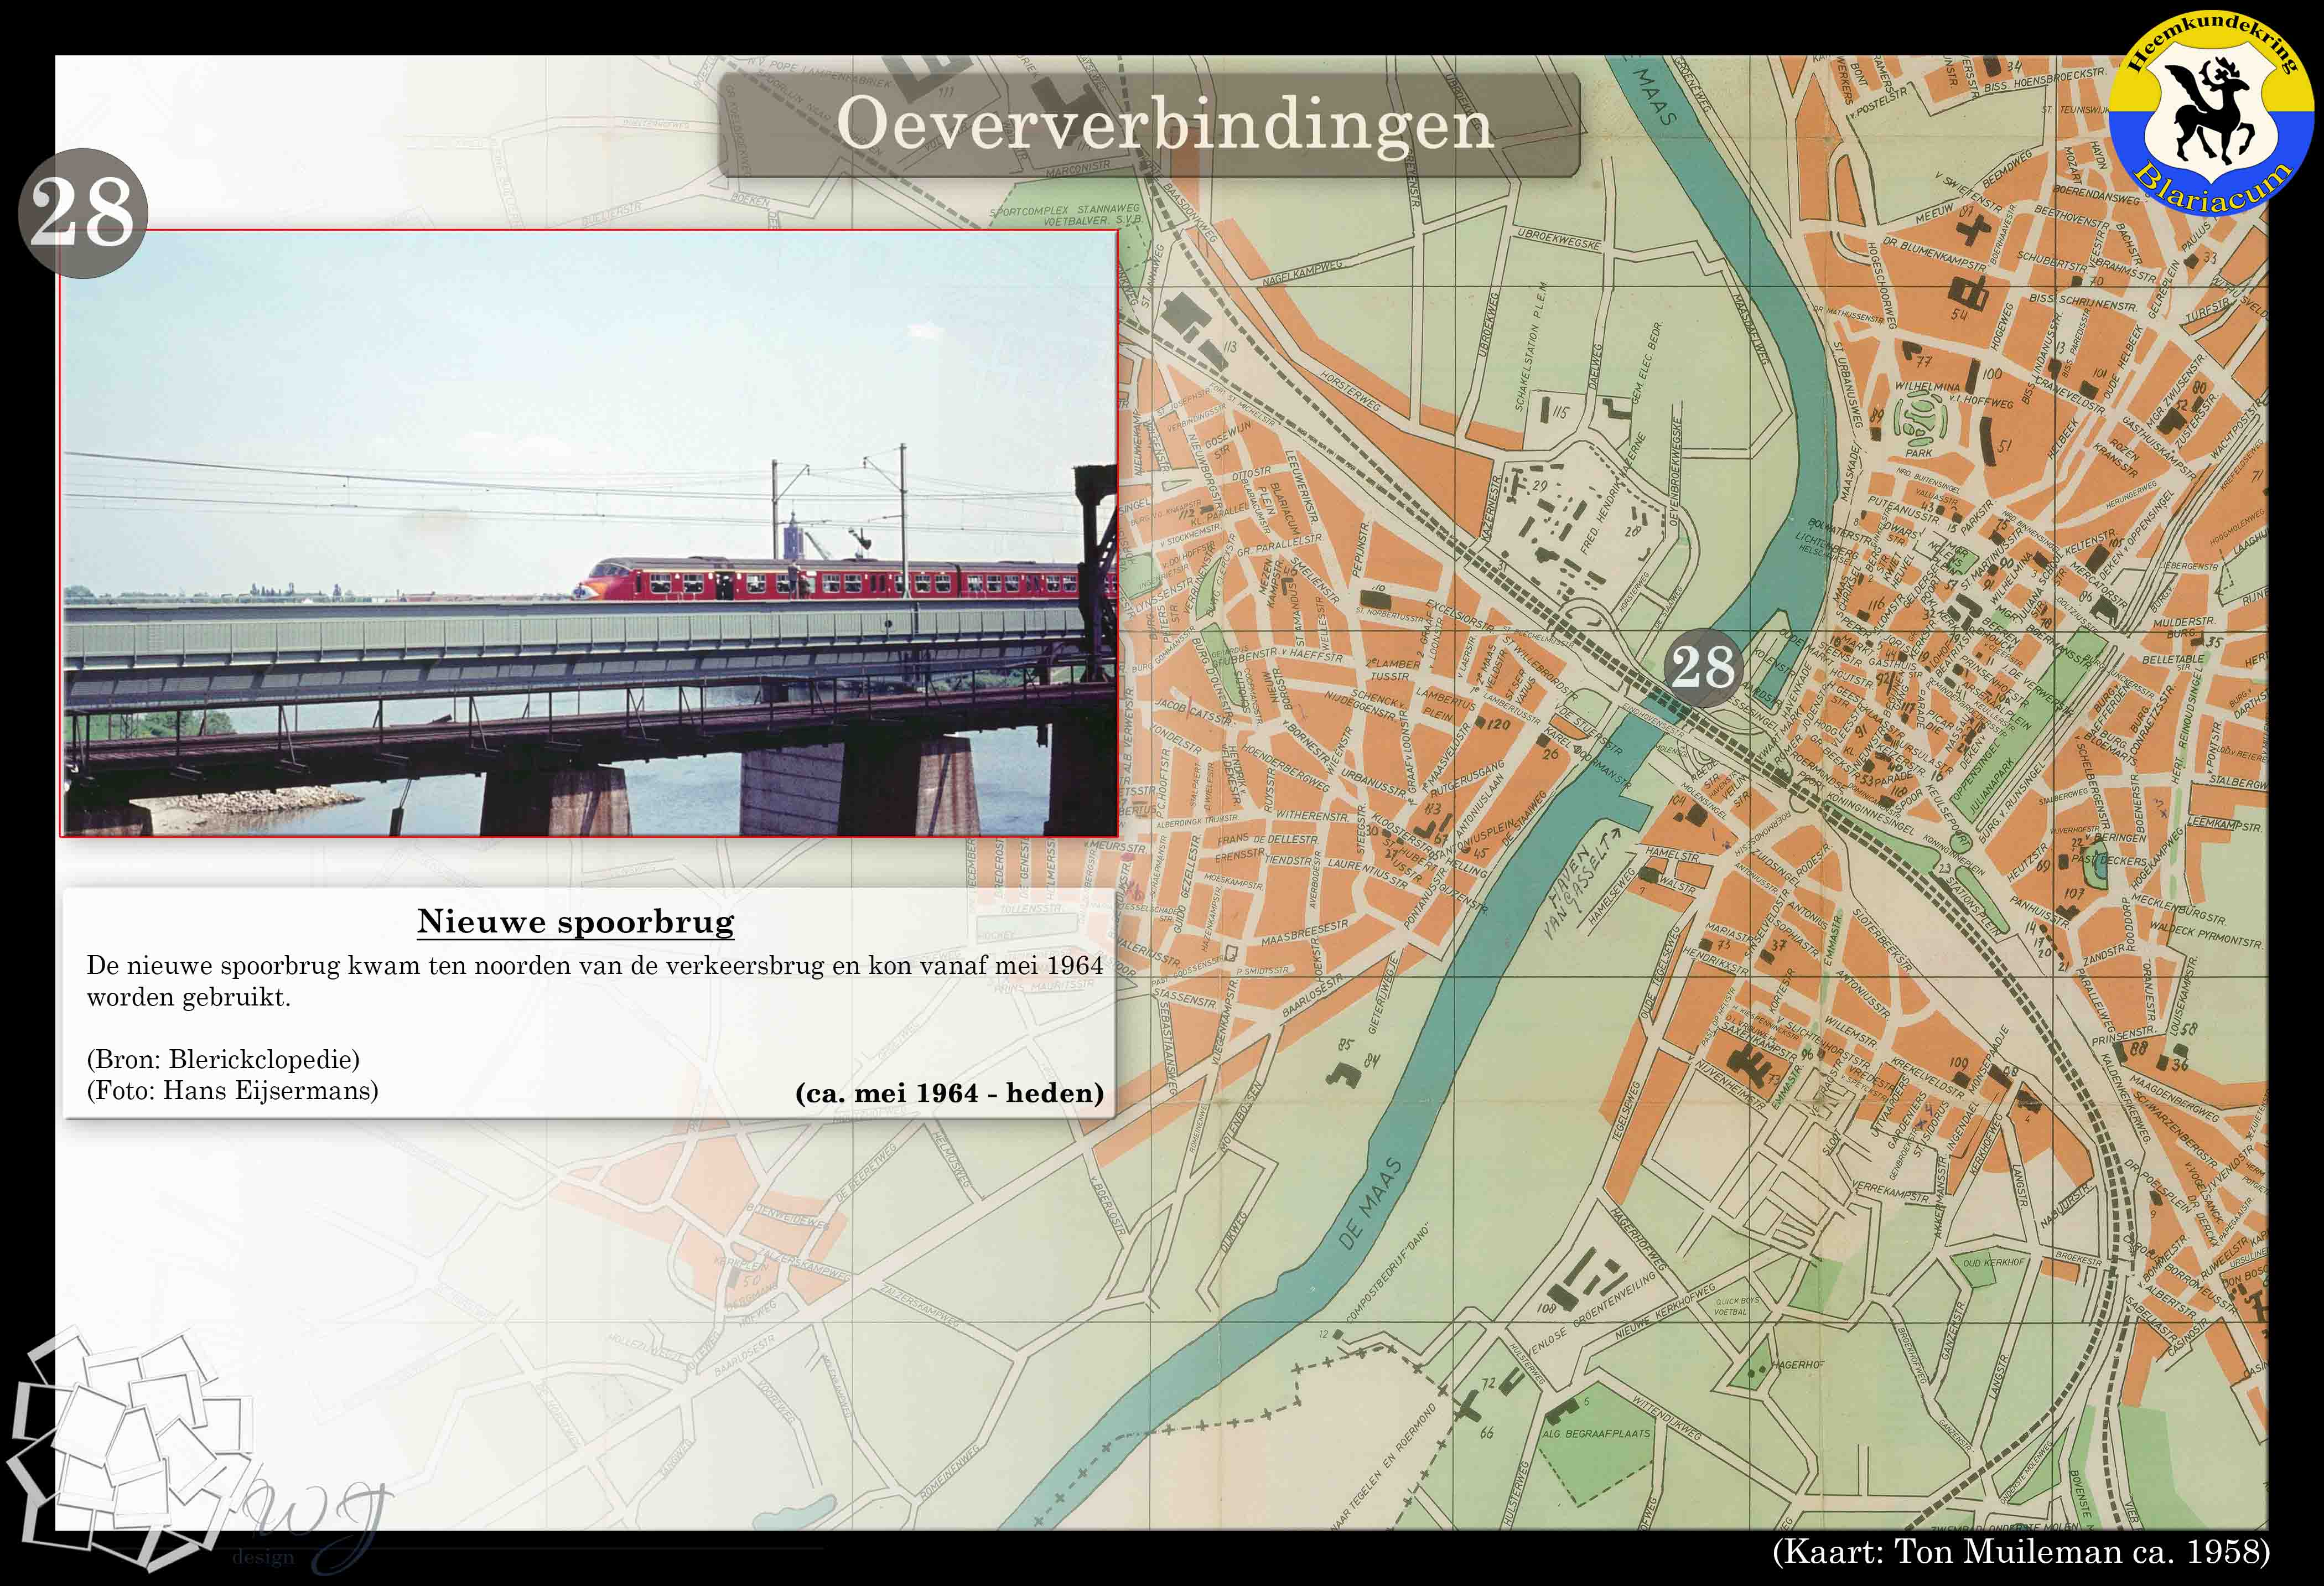Click the Foto: Hans Eijsermans credit
Viewport: 2324px width, 1586px height.
click(232, 1090)
